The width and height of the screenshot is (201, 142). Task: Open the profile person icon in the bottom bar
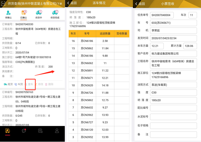pyautogui.click(x=57, y=131)
